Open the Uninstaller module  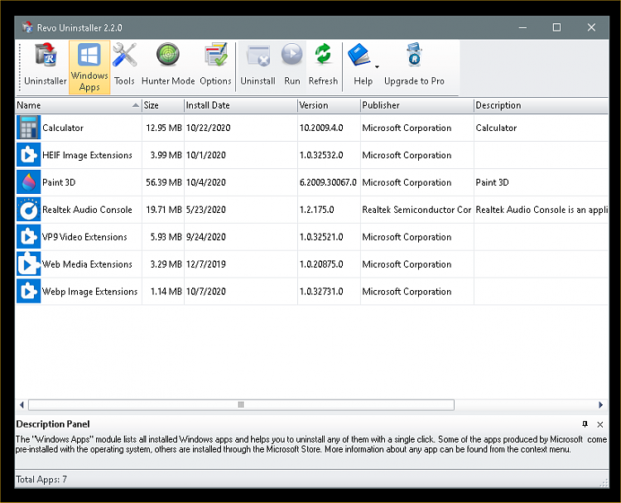coord(46,65)
